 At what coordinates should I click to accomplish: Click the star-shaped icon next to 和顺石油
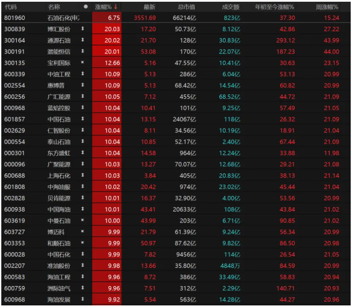[83, 243]
